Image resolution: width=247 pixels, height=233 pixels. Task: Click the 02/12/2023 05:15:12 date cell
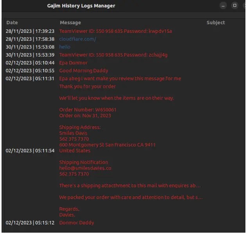click(x=30, y=222)
